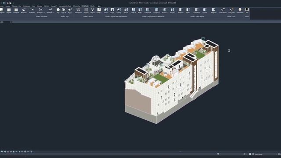The height and width of the screenshot is (158, 281).
Task: Switch to the Modify ribbon tab
Action: tap(92, 6)
